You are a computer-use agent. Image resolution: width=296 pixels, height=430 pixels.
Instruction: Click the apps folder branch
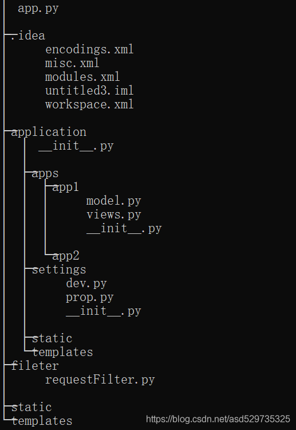[x=45, y=174]
